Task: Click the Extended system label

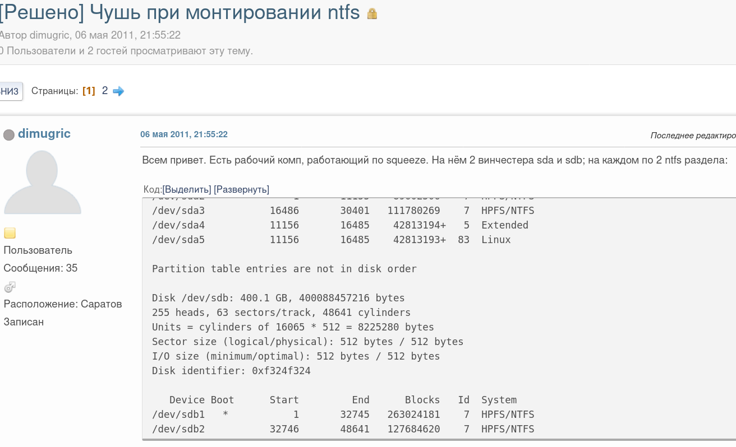Action: (x=505, y=225)
